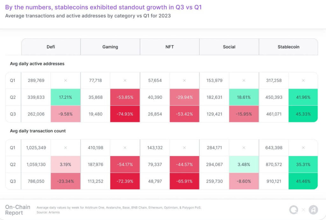
Task: Select the NFT column header
Action: click(170, 47)
